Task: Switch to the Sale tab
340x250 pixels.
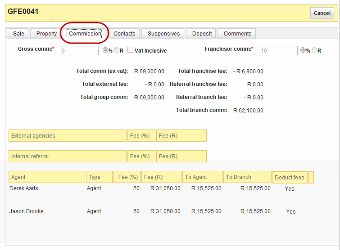Action: (x=18, y=34)
